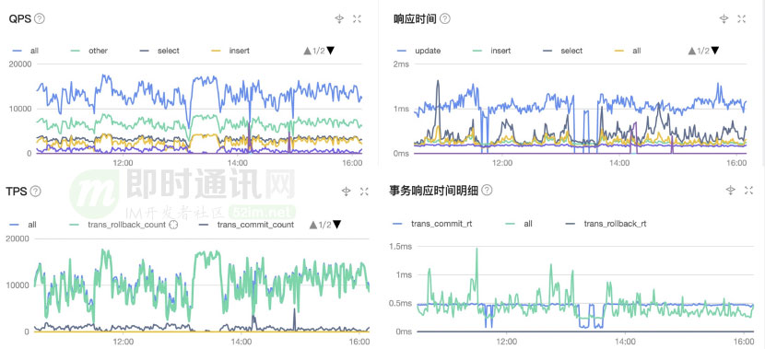Toggle the 'select' series in QPS legend
765x349 pixels.
(159, 51)
